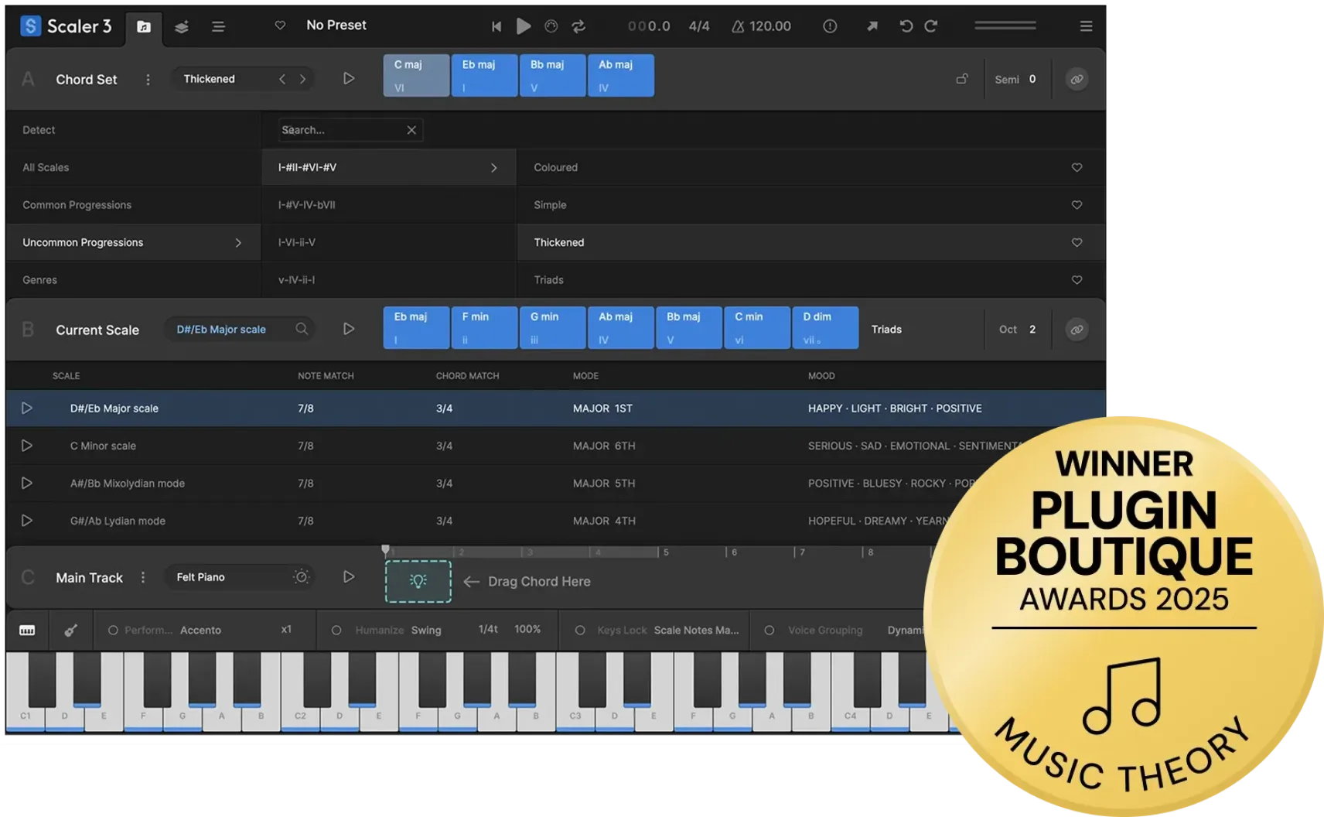The height and width of the screenshot is (817, 1324).
Task: Select the F min ii chord pad
Action: coord(484,328)
